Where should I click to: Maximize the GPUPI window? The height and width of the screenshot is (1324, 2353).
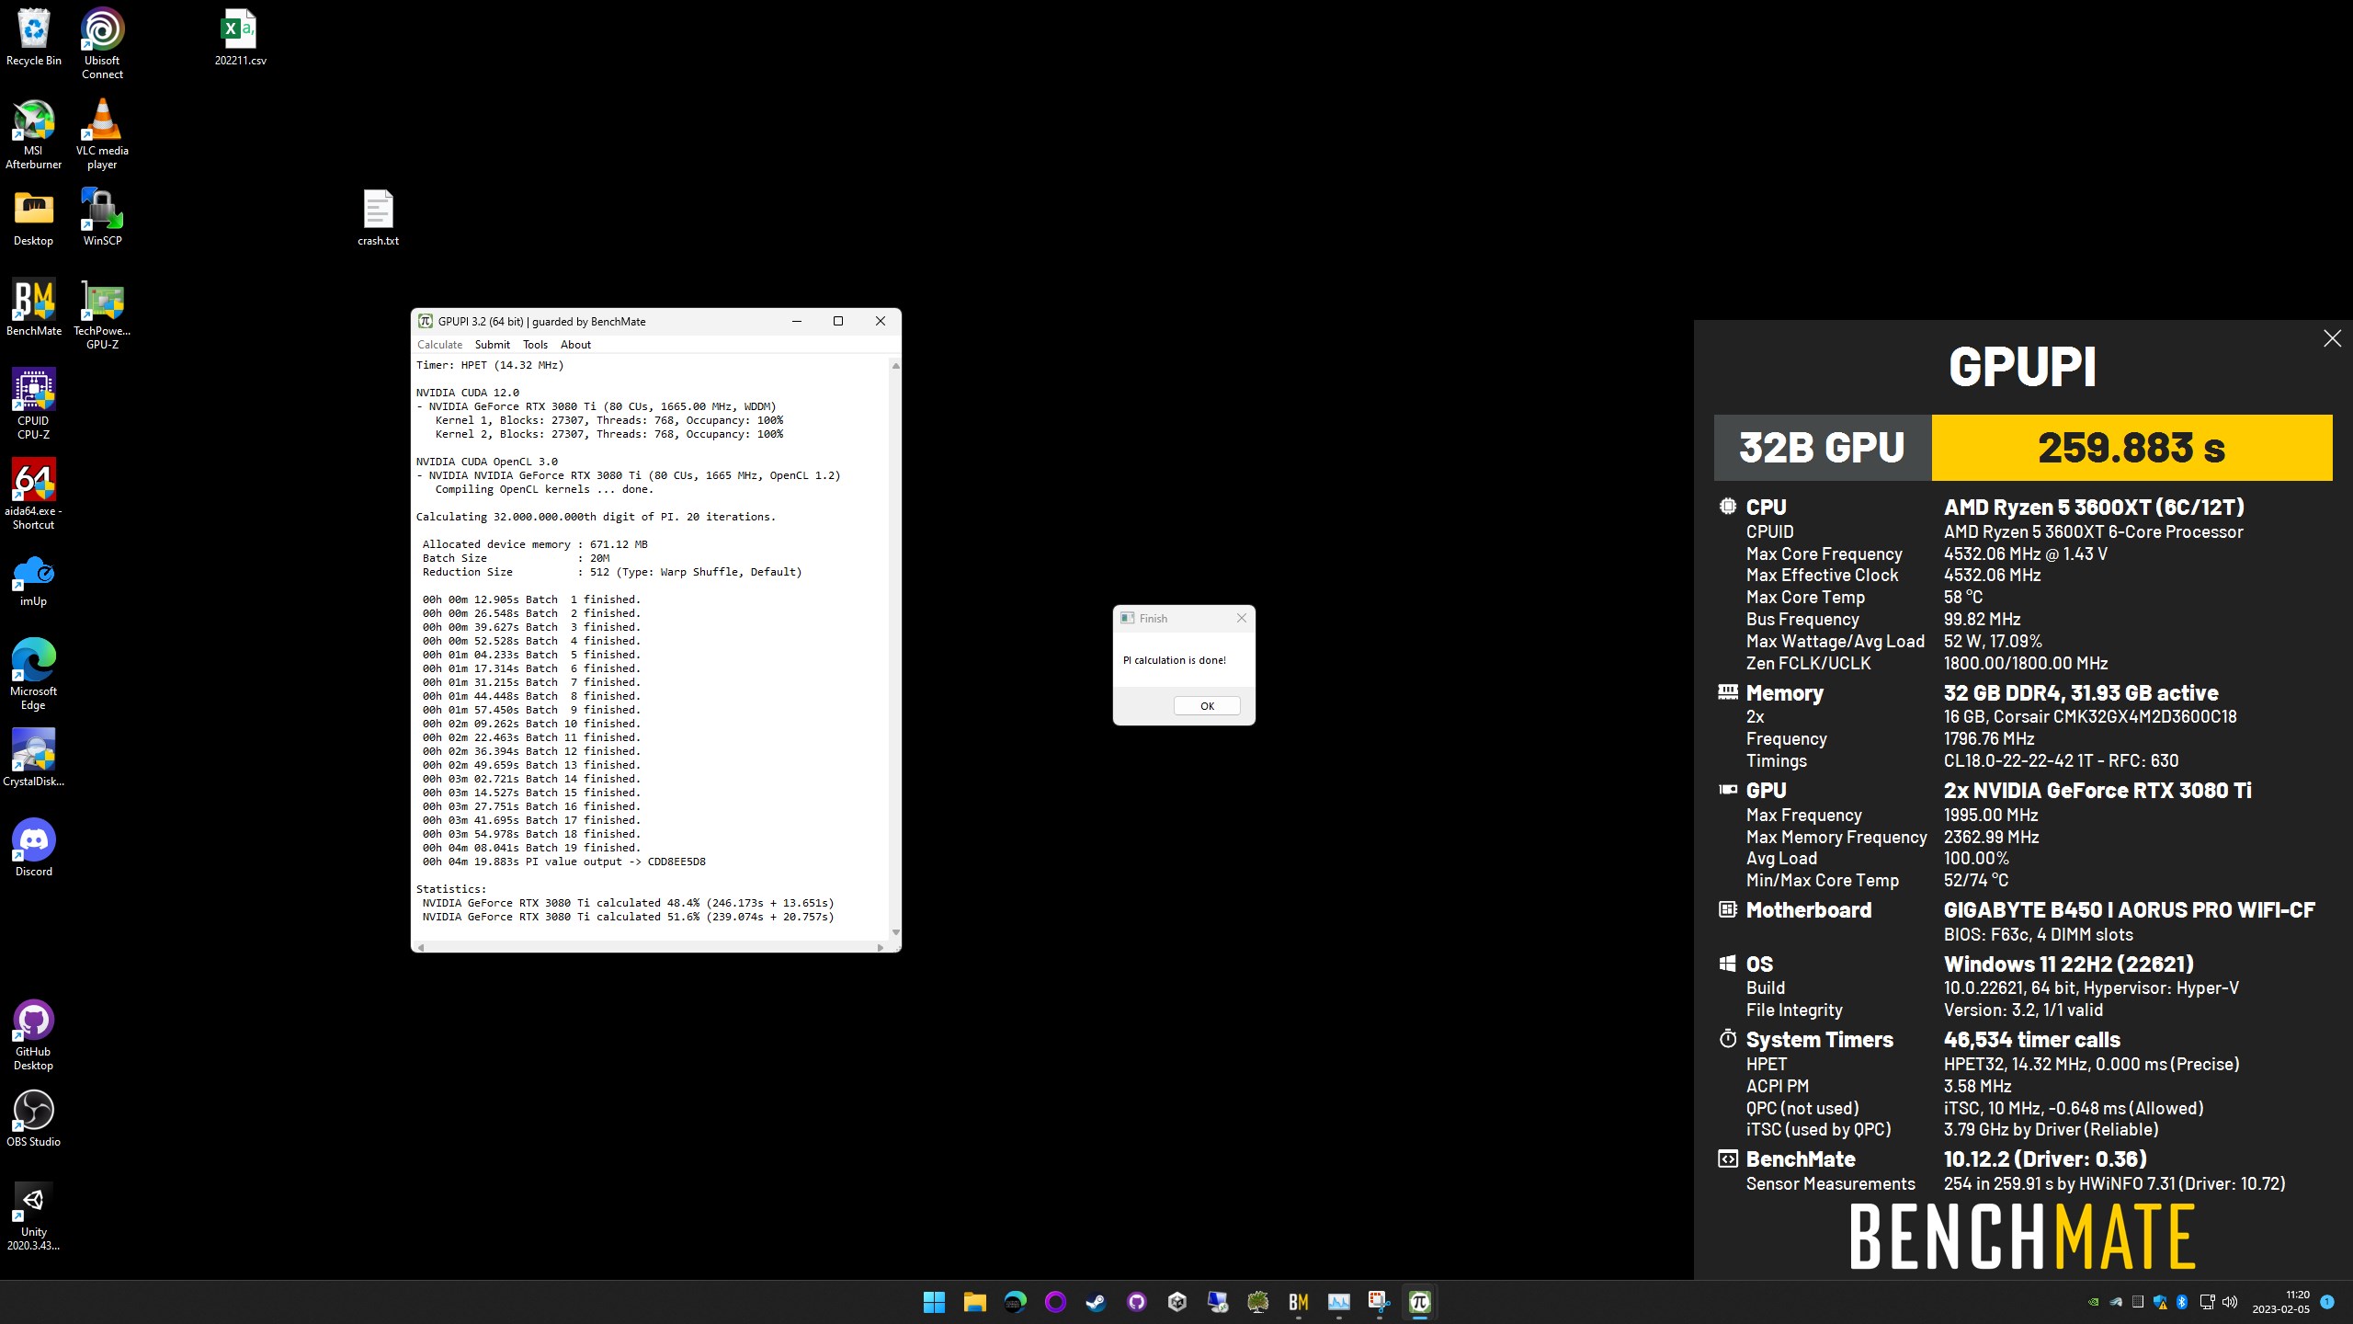(x=838, y=321)
